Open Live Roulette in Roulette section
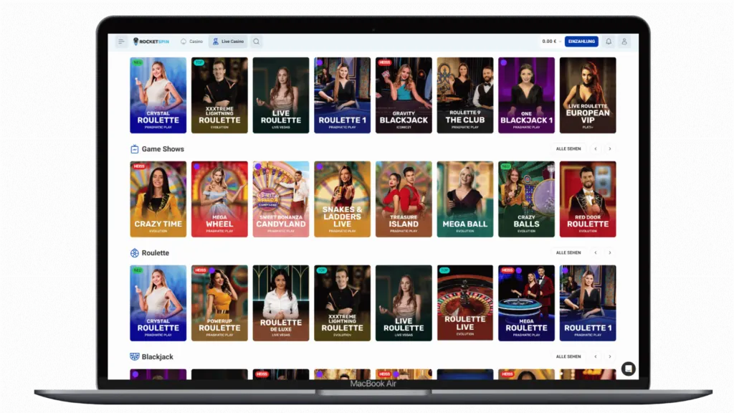734x413 pixels. 404,303
